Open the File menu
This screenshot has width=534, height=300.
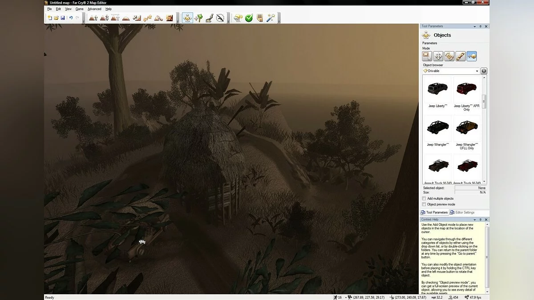[50, 9]
